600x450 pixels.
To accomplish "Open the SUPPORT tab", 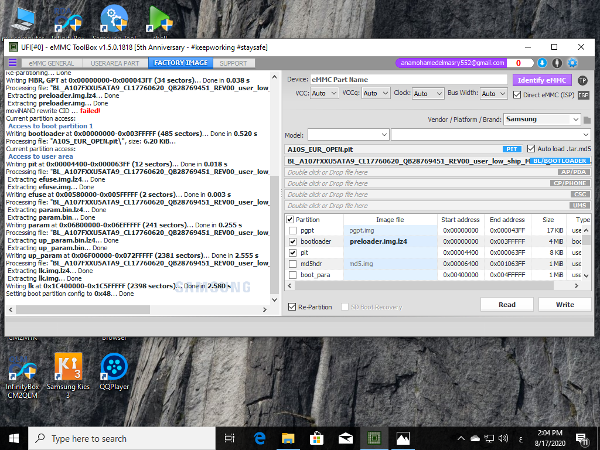I will pyautogui.click(x=233, y=63).
